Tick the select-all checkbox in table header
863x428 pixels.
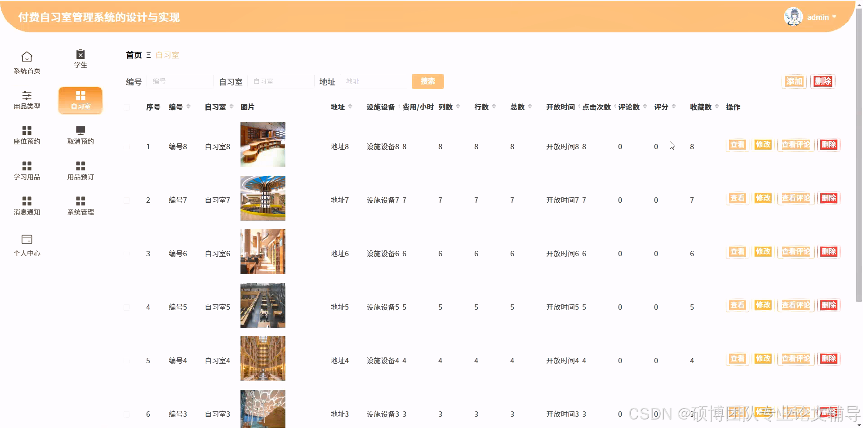[x=127, y=107]
